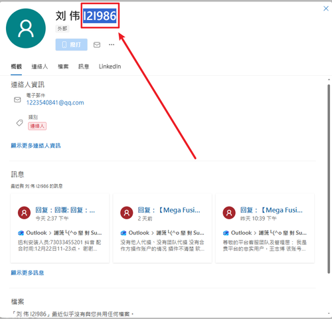
Task: Open the message received today at 2:37
Action: tap(60, 229)
